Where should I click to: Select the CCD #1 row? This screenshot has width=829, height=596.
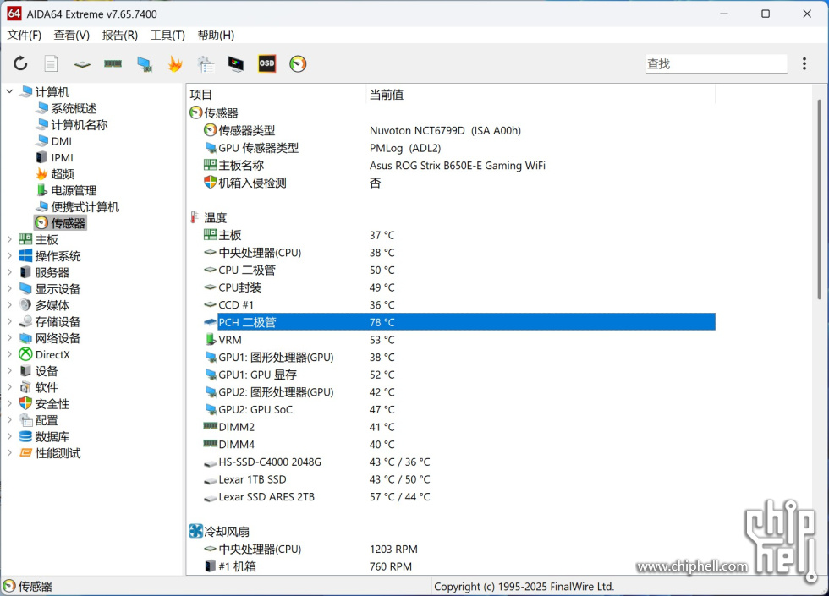(458, 304)
